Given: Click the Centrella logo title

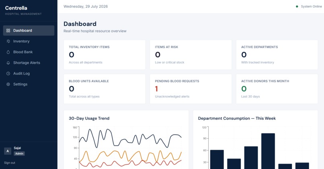Looking at the screenshot, I should point(16,8).
